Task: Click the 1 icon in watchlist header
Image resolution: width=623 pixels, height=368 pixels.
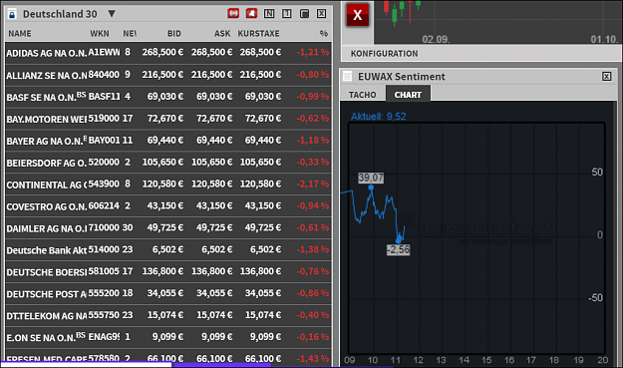Action: pyautogui.click(x=286, y=14)
